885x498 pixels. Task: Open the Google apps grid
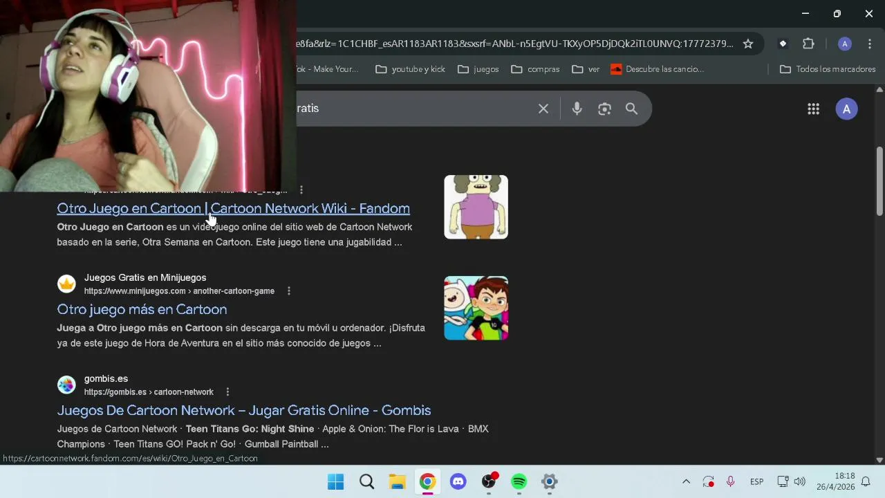point(813,109)
